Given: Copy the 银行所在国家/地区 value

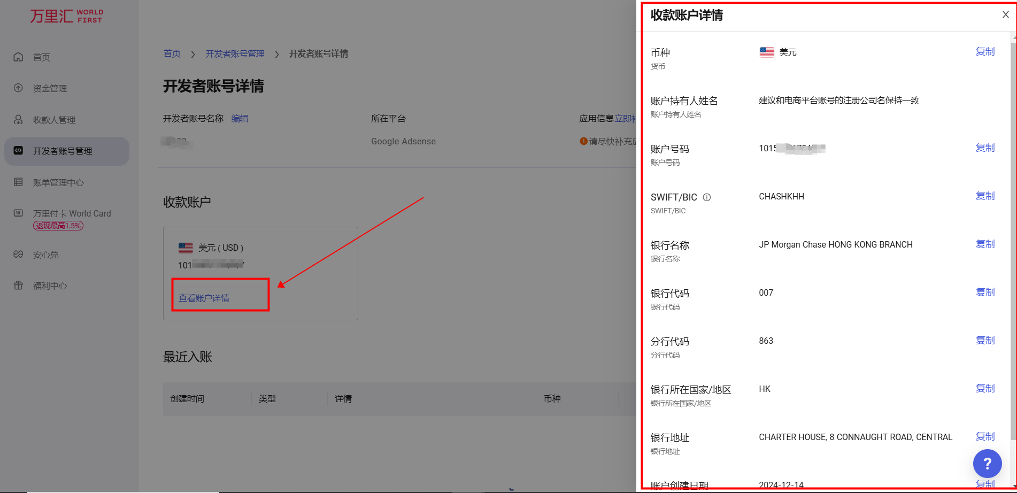Looking at the screenshot, I should 985,389.
